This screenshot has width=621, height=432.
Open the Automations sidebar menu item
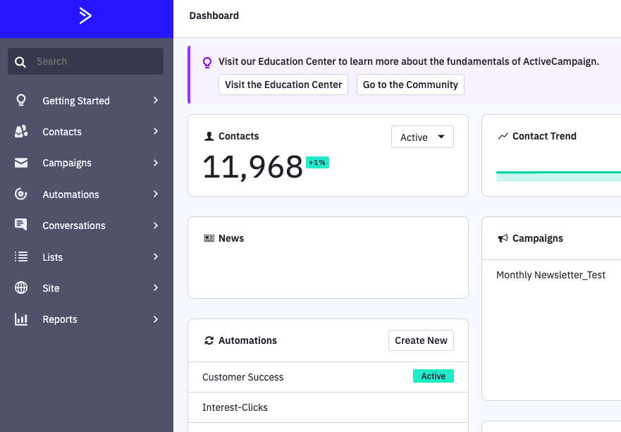coord(70,195)
